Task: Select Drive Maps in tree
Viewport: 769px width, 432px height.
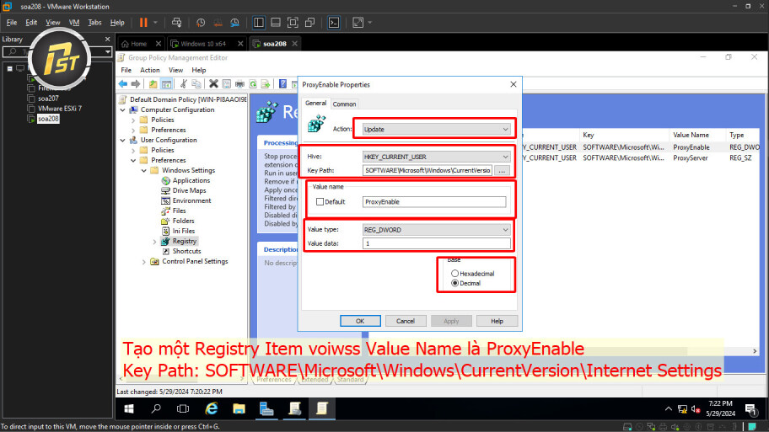Action: click(190, 190)
